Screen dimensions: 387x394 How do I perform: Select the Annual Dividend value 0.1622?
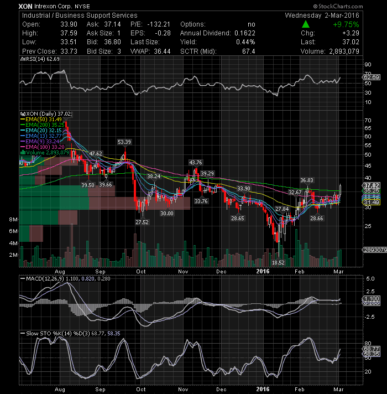(x=245, y=33)
